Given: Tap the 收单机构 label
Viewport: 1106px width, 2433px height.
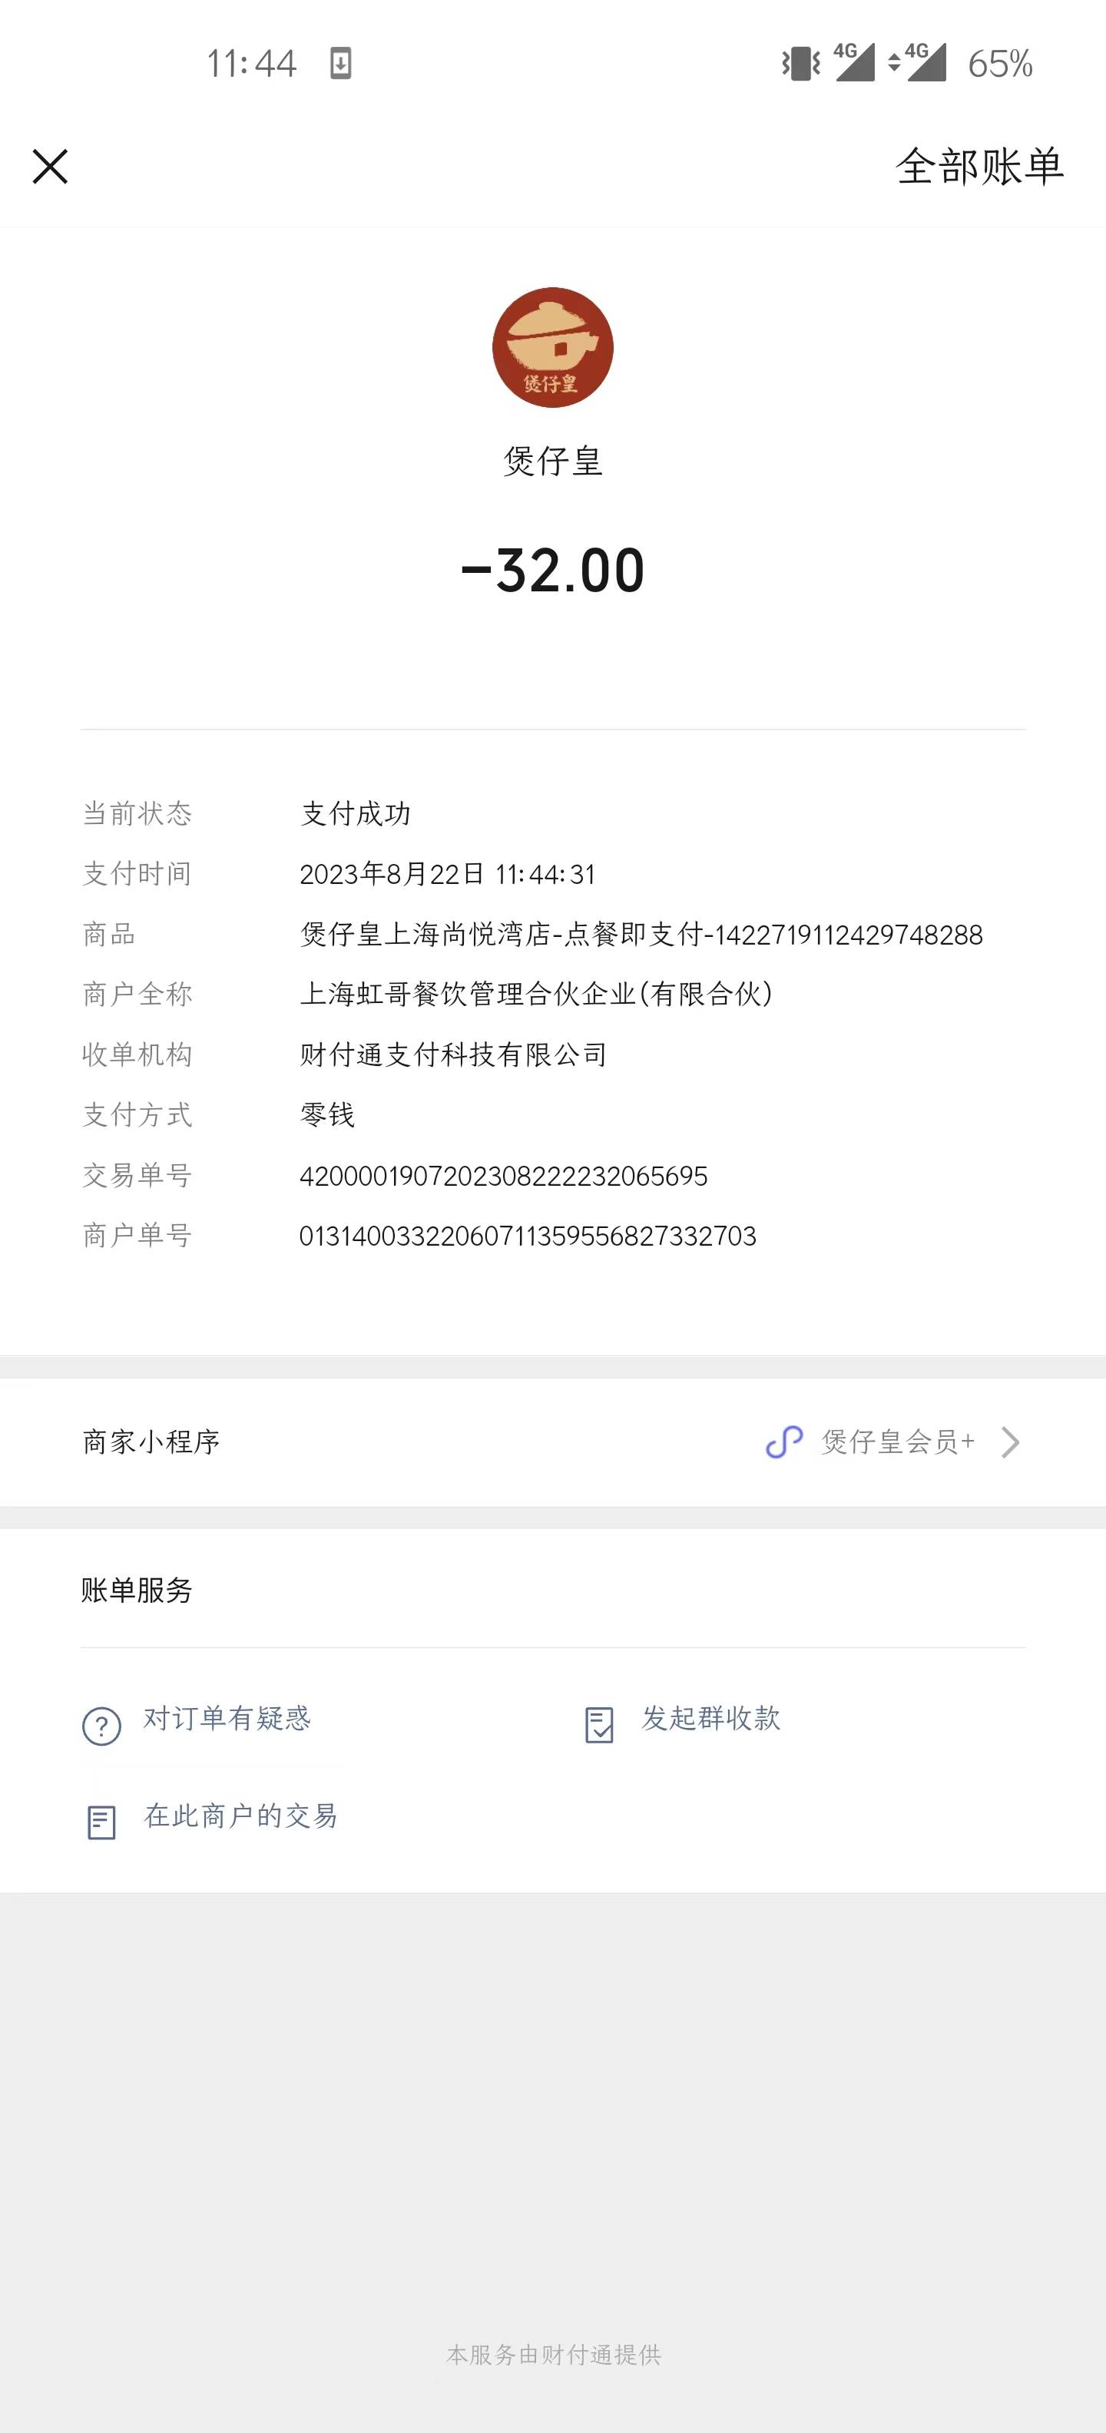Looking at the screenshot, I should [137, 1054].
